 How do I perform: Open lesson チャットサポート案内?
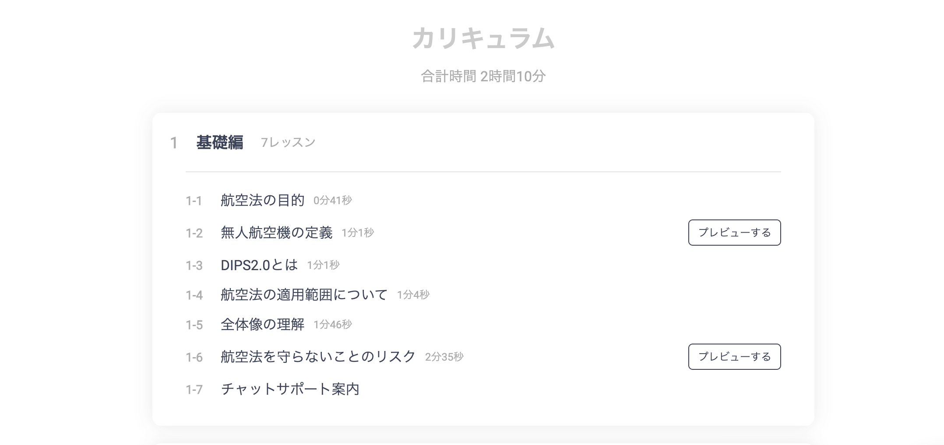point(290,389)
